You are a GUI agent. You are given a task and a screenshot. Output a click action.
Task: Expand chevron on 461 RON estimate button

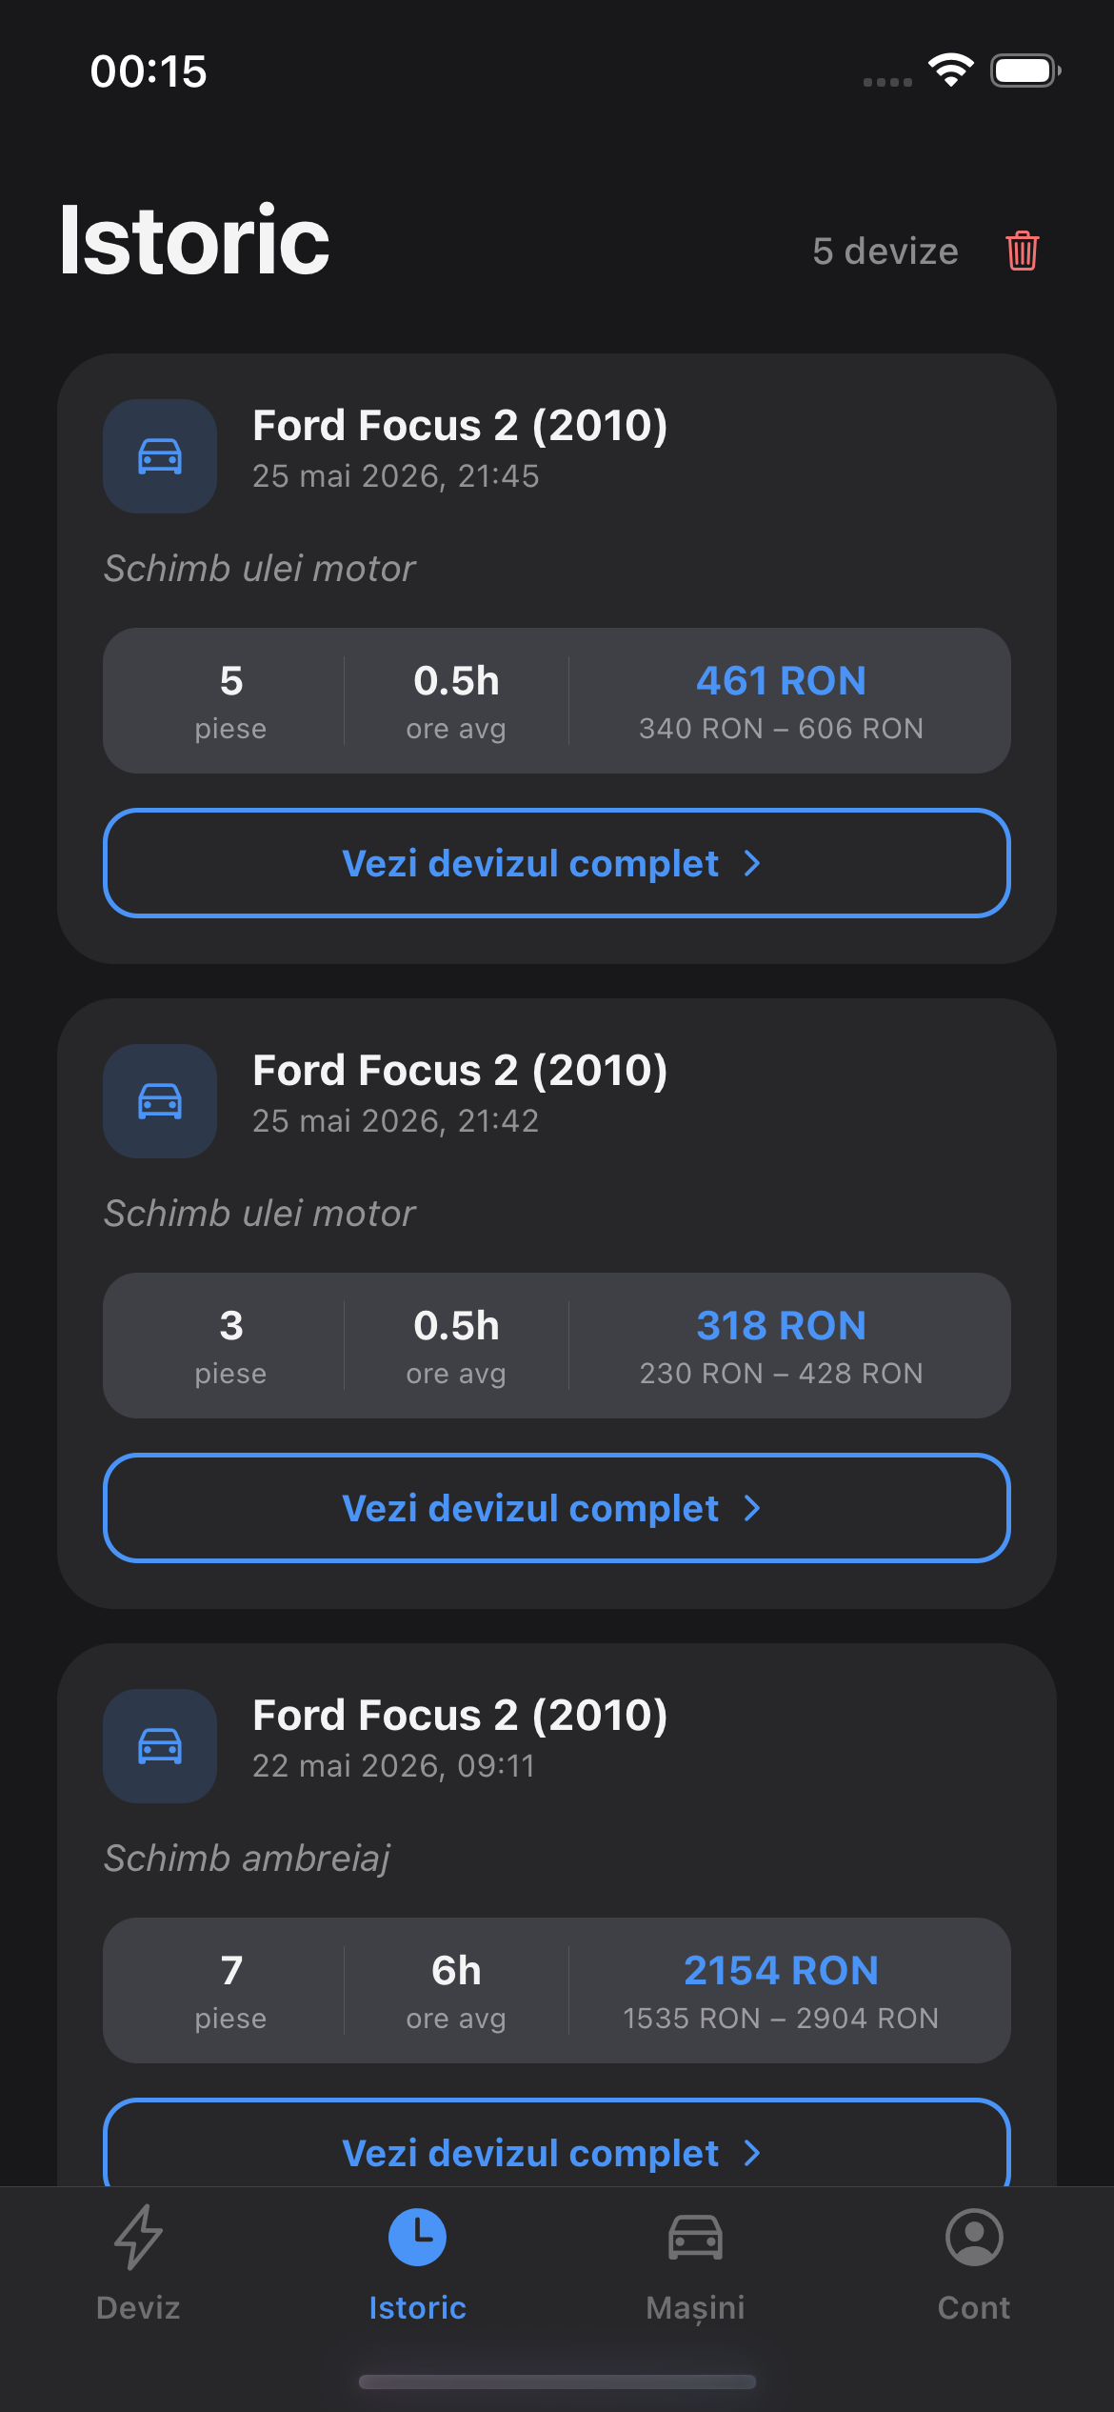(x=752, y=863)
